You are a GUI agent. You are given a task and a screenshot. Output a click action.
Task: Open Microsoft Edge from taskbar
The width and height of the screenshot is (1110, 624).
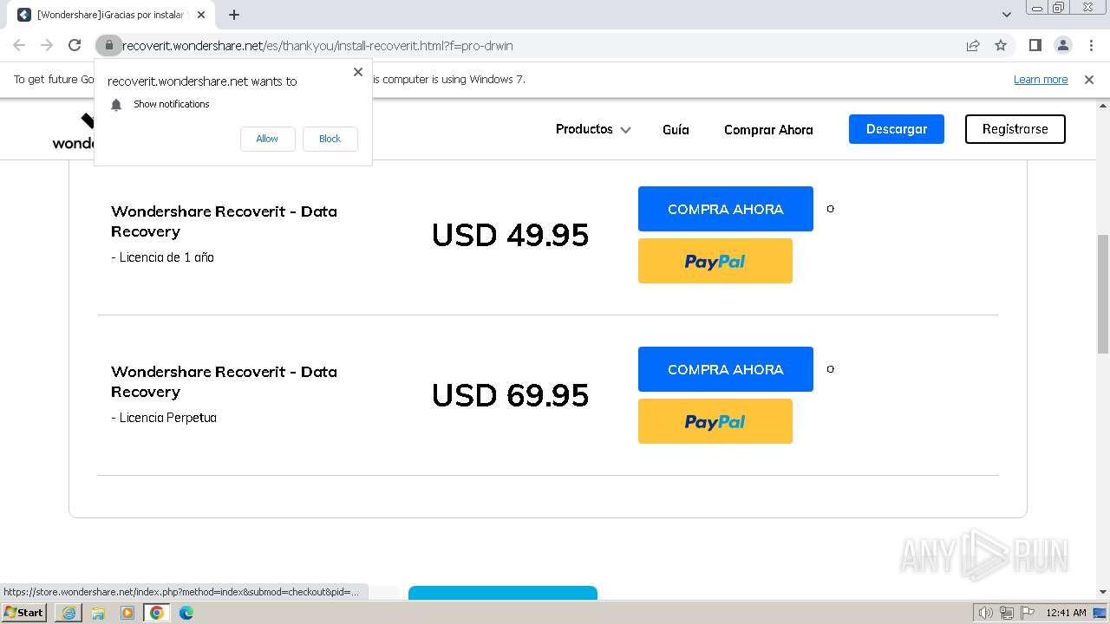click(x=186, y=613)
